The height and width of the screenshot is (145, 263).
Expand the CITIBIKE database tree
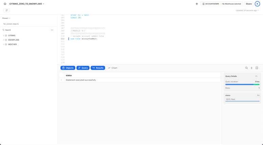click(x=3, y=36)
